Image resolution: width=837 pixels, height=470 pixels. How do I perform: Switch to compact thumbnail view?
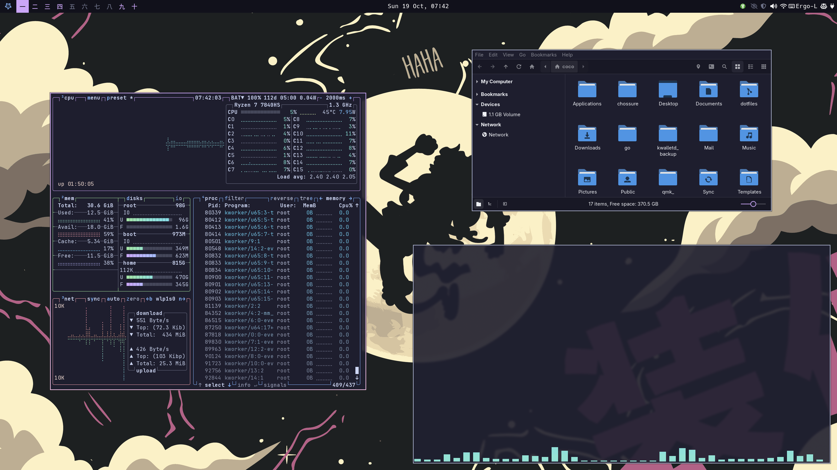764,66
